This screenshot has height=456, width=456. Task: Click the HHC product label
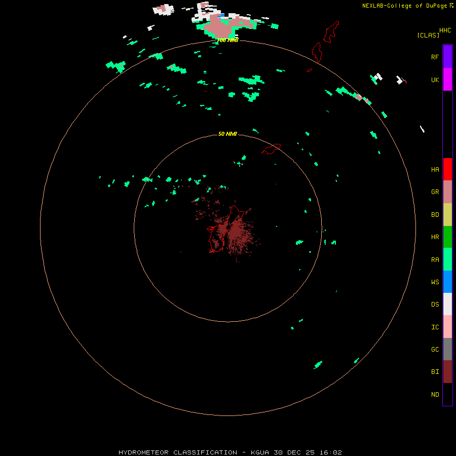click(x=445, y=30)
